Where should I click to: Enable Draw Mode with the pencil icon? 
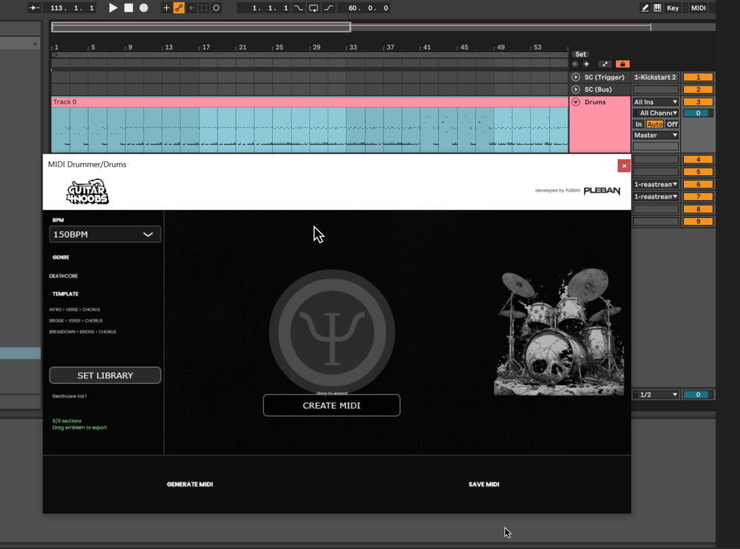645,7
